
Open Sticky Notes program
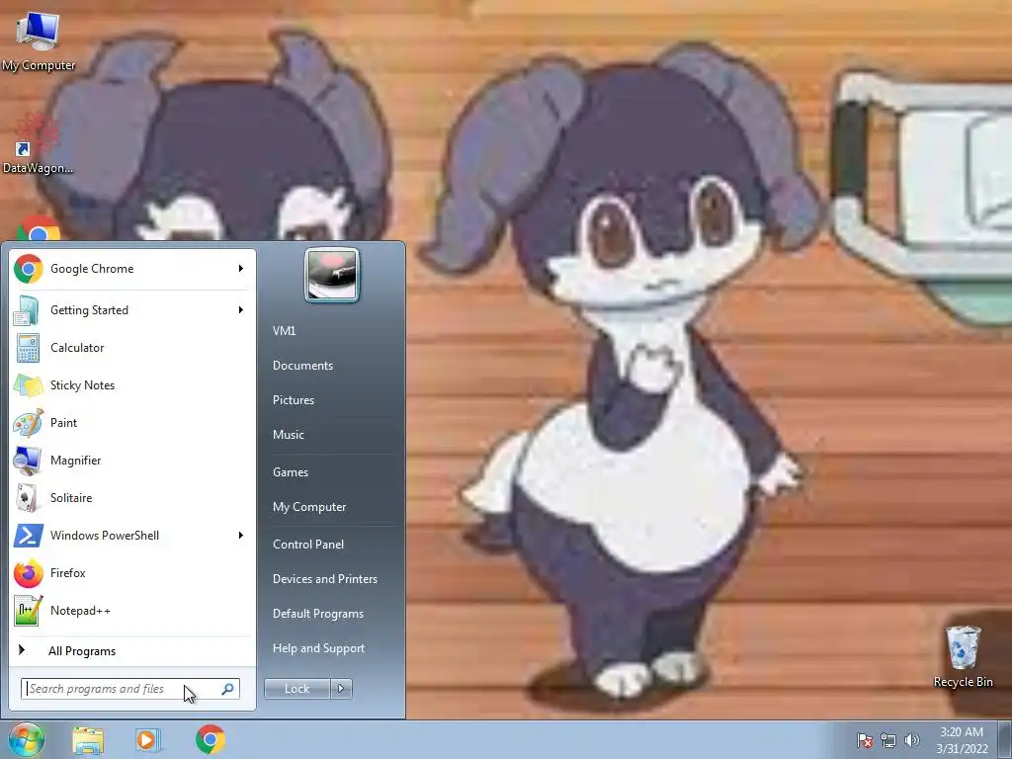(132, 385)
